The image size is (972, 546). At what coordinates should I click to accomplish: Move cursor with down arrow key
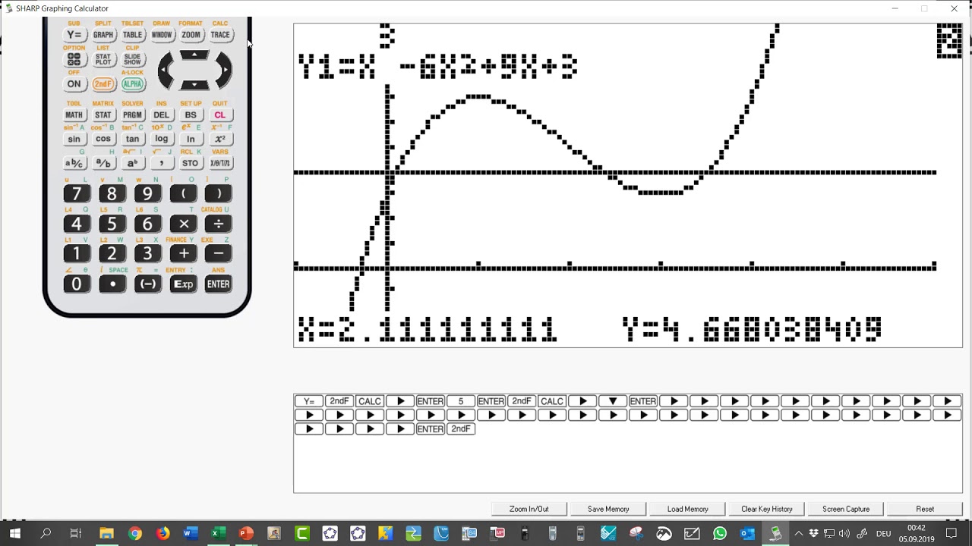pos(194,85)
